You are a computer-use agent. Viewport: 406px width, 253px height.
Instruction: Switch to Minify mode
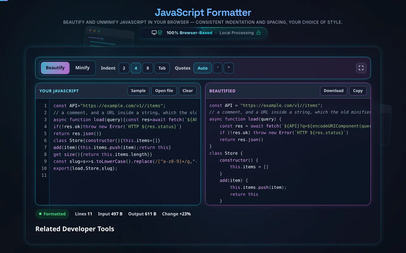(82, 68)
